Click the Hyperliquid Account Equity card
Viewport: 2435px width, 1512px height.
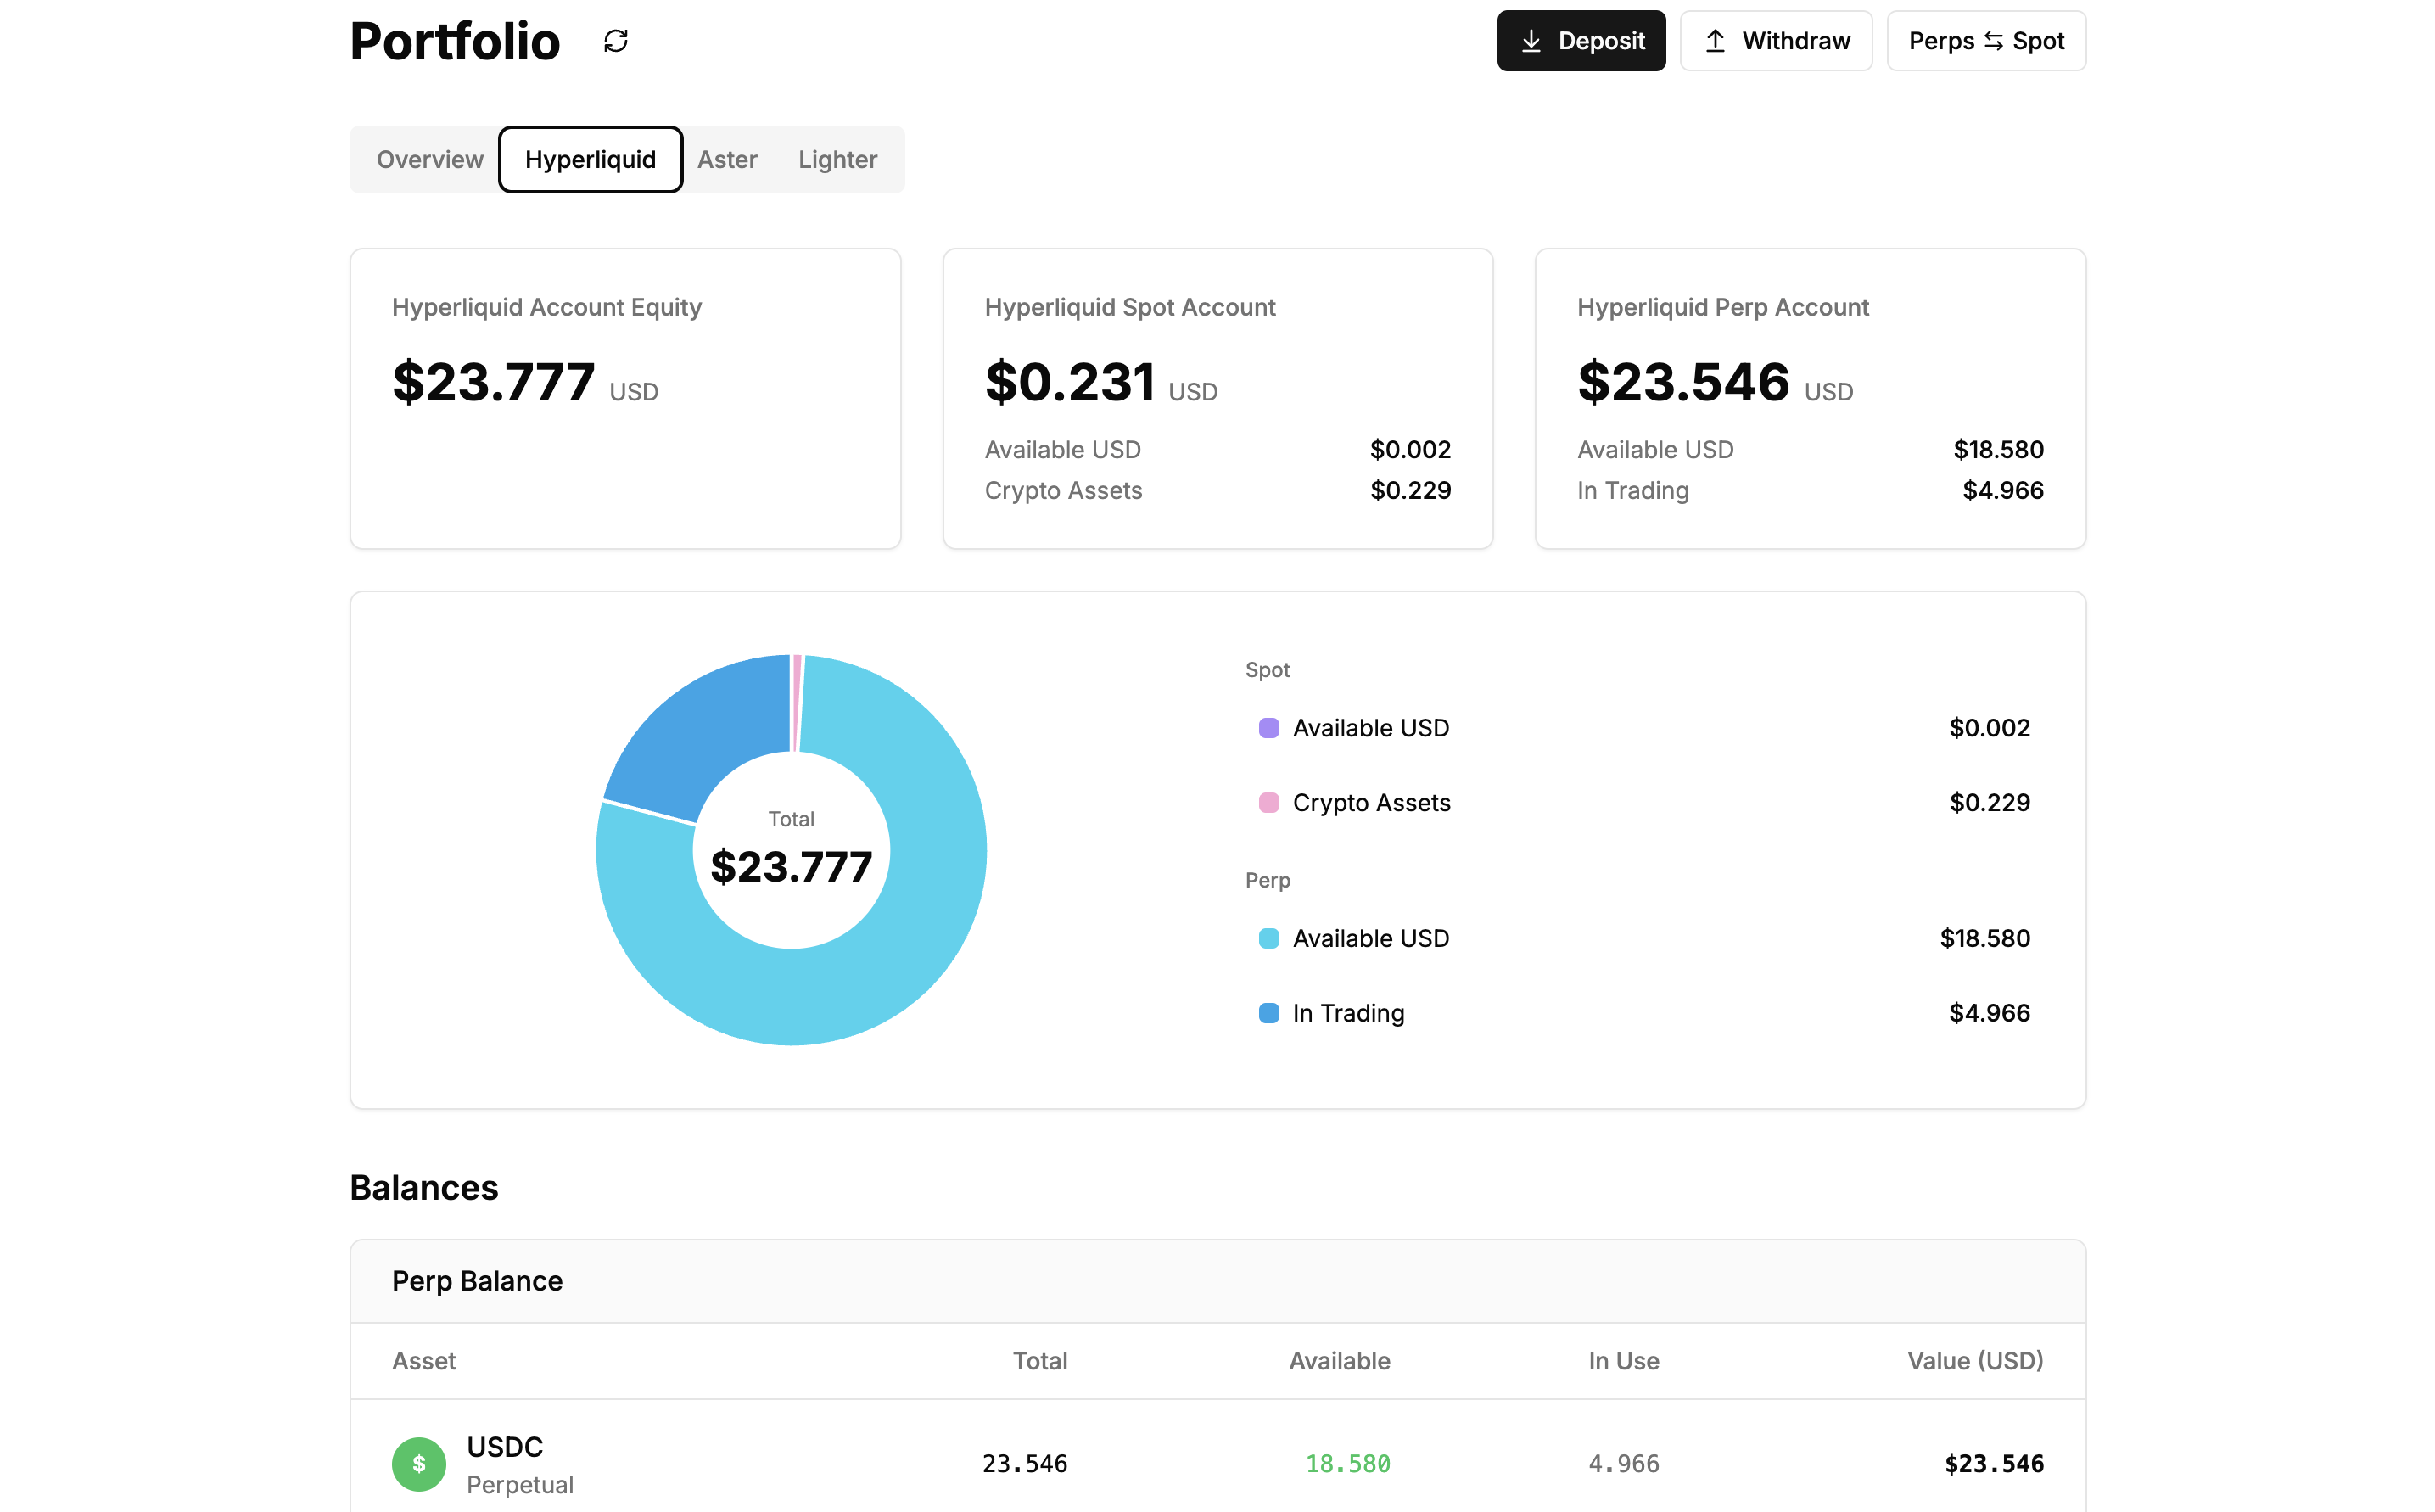(x=625, y=398)
